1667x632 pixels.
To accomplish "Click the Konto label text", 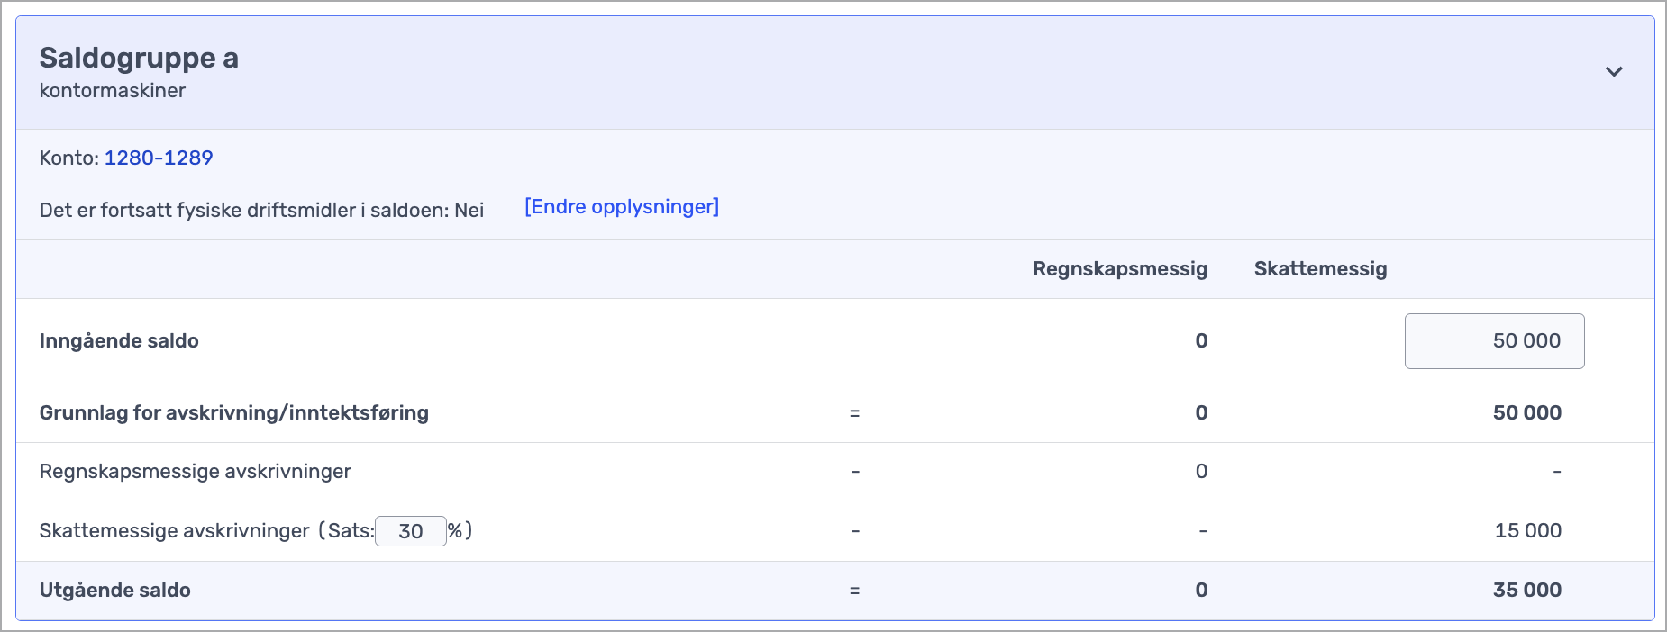I will 68,158.
